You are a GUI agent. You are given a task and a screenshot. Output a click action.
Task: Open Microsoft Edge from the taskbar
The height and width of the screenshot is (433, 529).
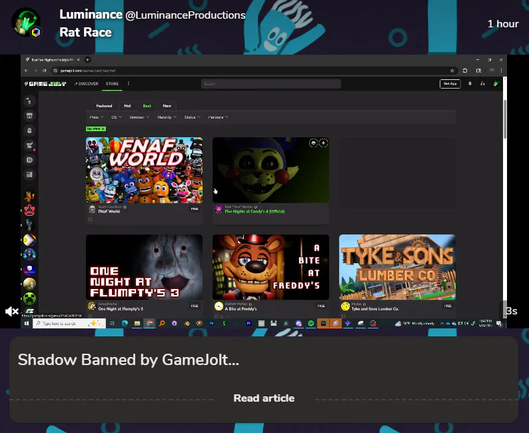(125, 323)
